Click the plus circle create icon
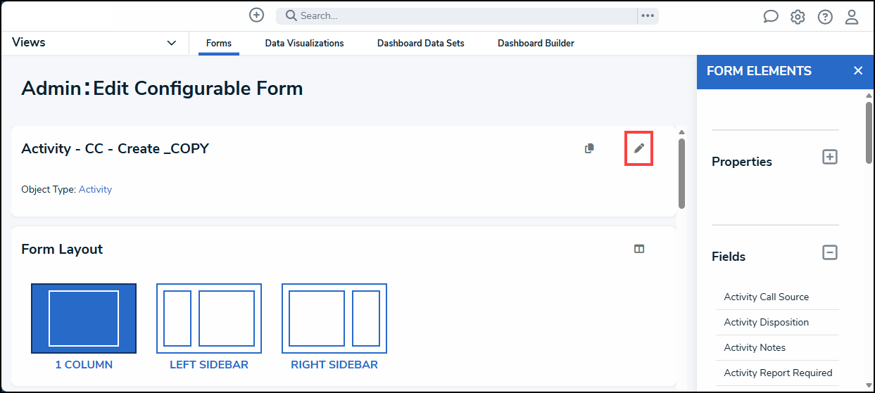The width and height of the screenshot is (875, 393). pyautogui.click(x=257, y=15)
